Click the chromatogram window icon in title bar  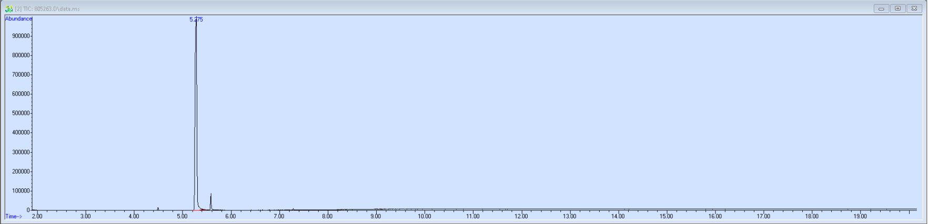9,9
